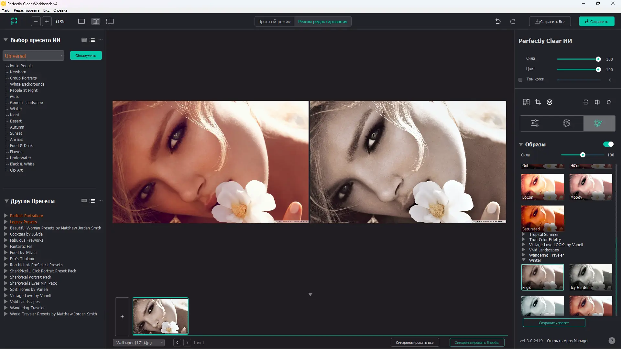Switch AI presets to list view
Screen dimensions: 621x349
(92, 40)
